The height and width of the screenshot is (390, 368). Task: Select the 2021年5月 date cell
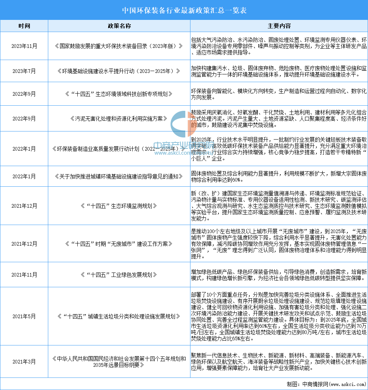[24, 316]
